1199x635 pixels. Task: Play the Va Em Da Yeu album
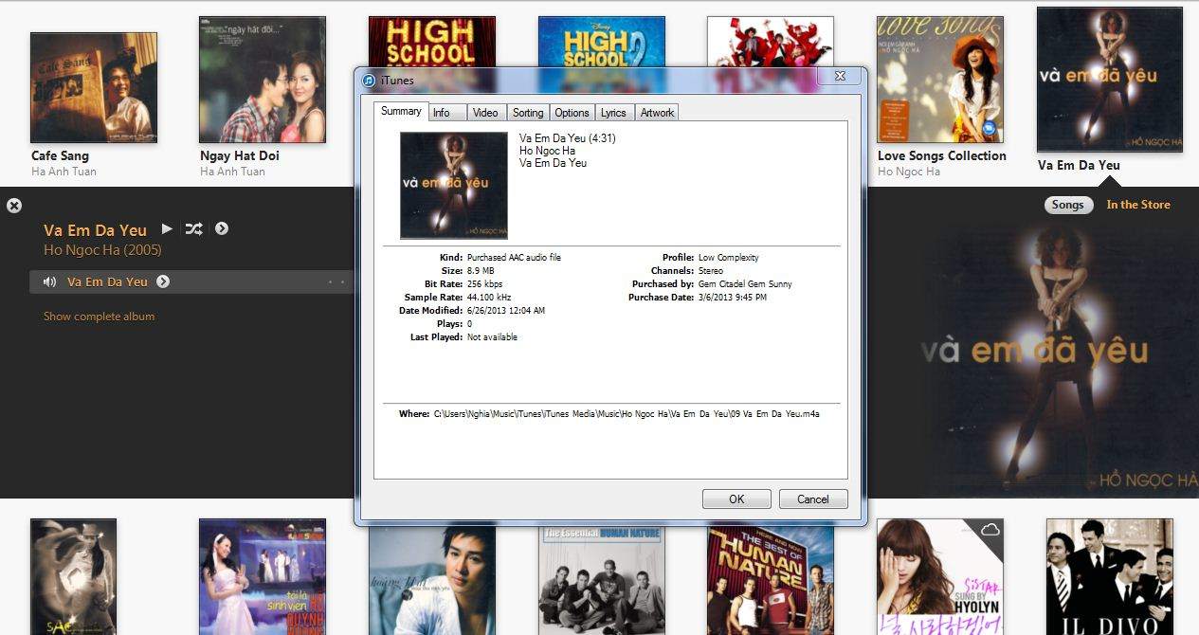point(167,228)
